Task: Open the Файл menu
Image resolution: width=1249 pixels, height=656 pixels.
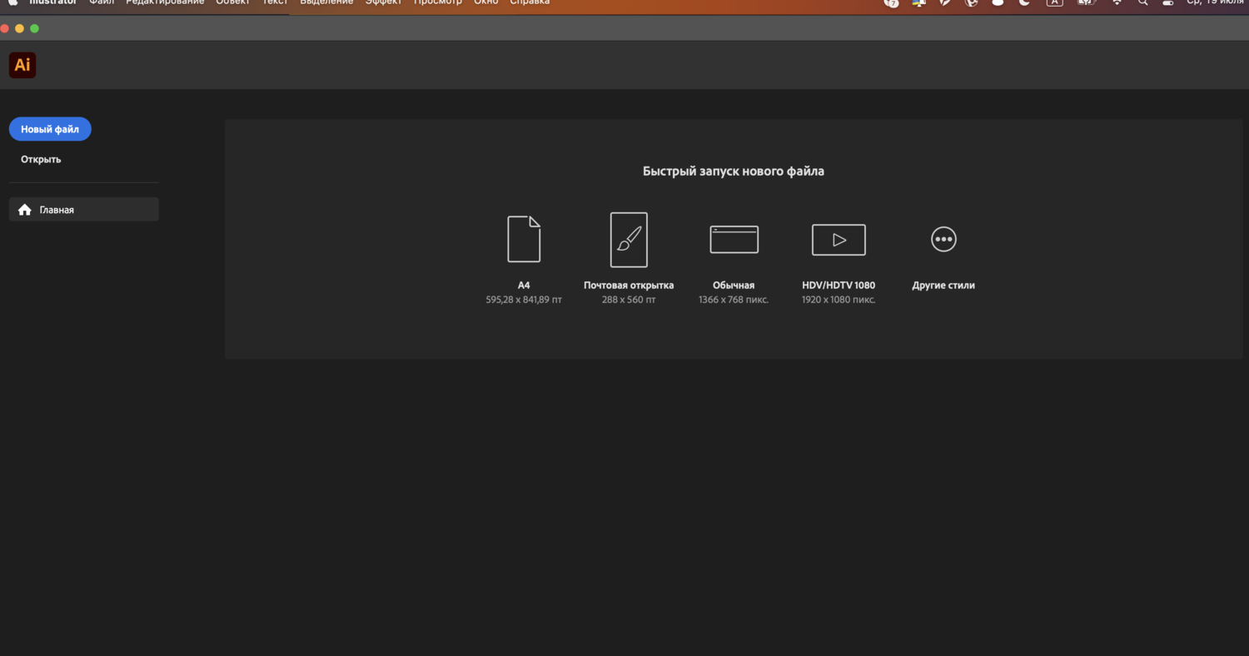Action: [x=102, y=2]
